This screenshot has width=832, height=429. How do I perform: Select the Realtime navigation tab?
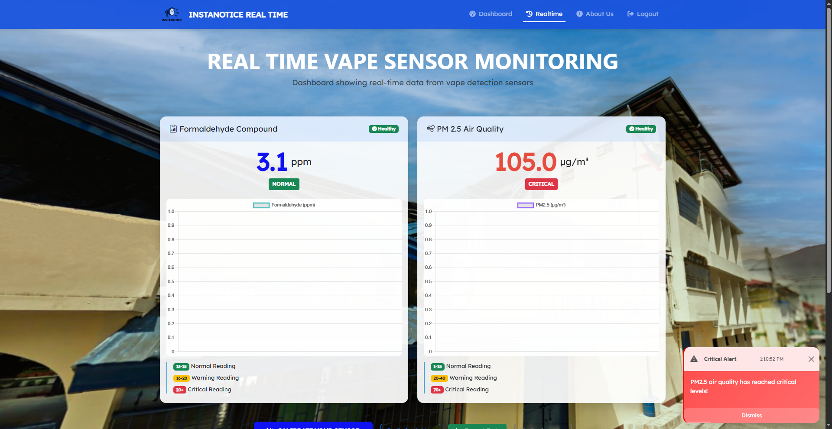point(544,14)
